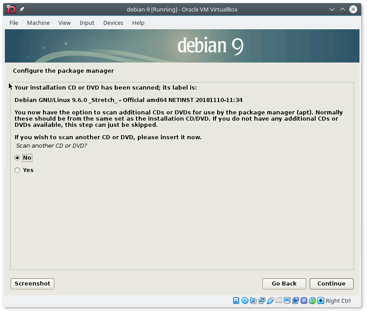Click the hard disk activity status icon
Viewport: 367px width, 313px height.
[236, 301]
